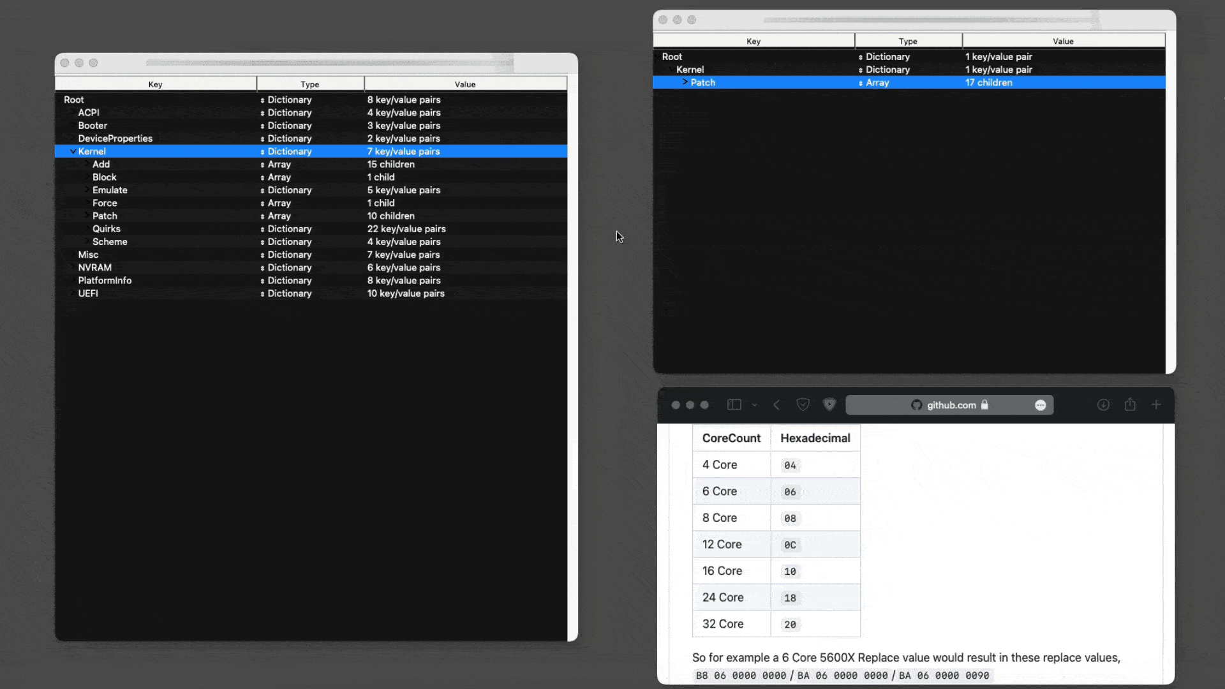The image size is (1225, 689).
Task: Click the shield checkmark extension icon
Action: click(x=803, y=404)
